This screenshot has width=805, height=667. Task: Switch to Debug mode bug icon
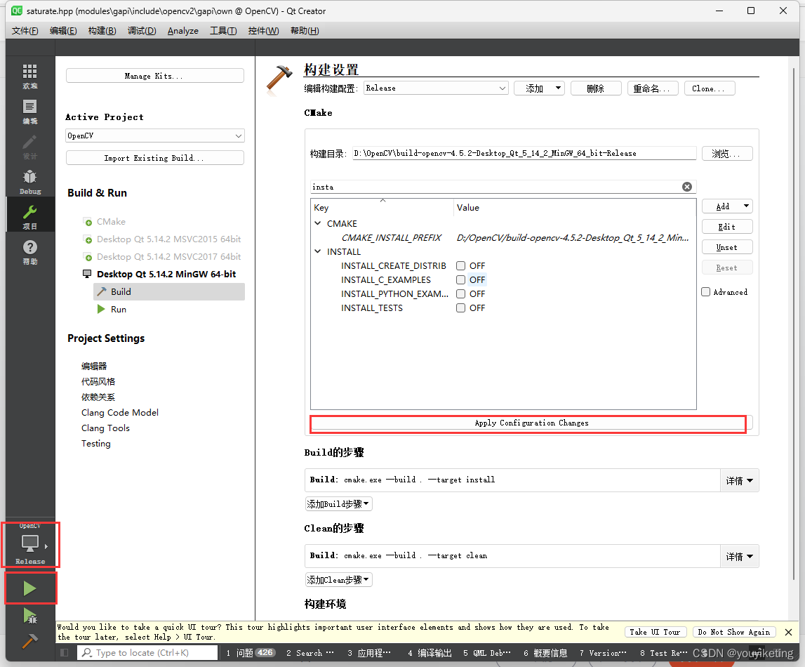[29, 182]
